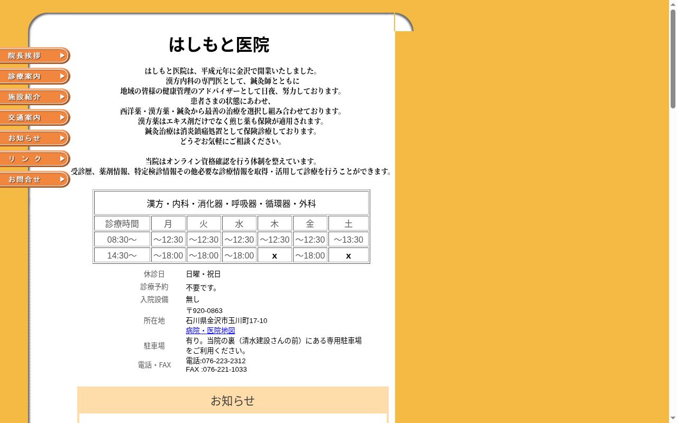Click the phone number 電話:076-223-2312
Viewport: 677px width, 423px height.
[x=216, y=361]
